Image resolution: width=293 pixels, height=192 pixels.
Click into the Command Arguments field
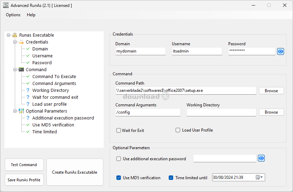pos(148,112)
